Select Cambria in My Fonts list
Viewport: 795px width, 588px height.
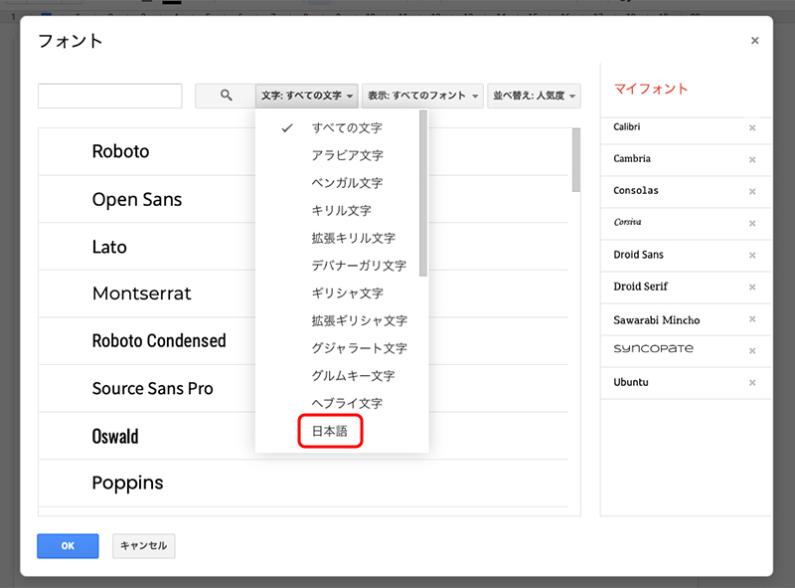tap(632, 159)
